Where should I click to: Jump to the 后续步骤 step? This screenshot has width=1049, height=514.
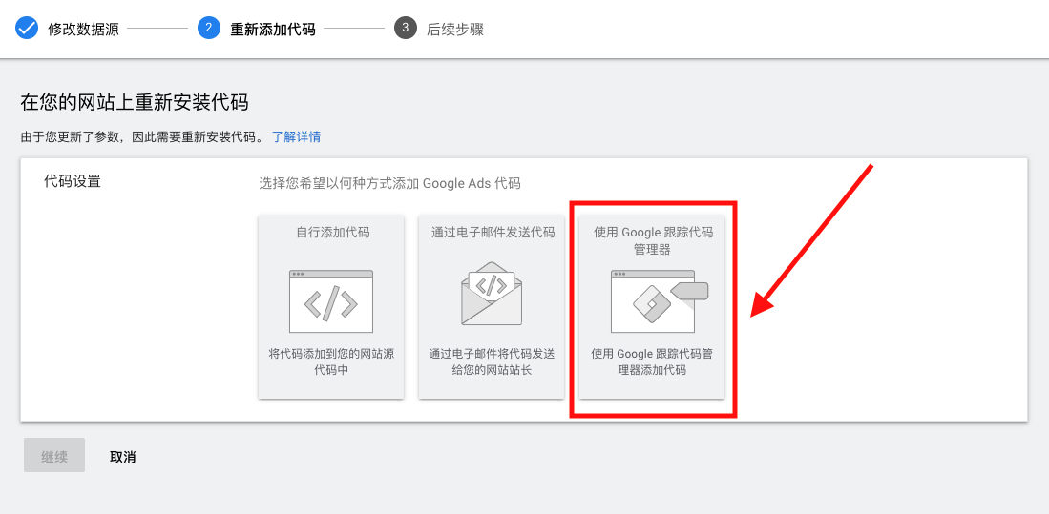click(455, 30)
